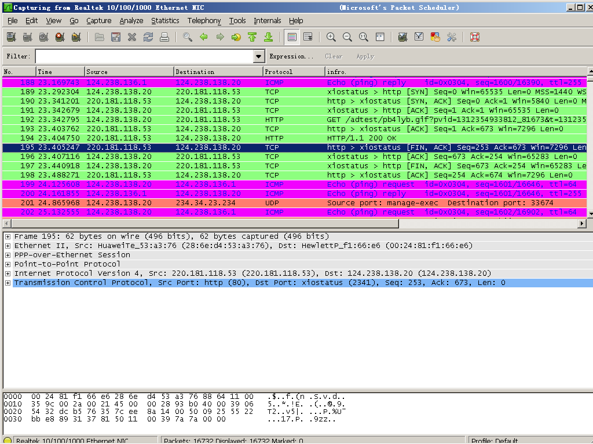The image size is (593, 444).
Task: Sort by the Time column header
Action: pyautogui.click(x=60, y=72)
